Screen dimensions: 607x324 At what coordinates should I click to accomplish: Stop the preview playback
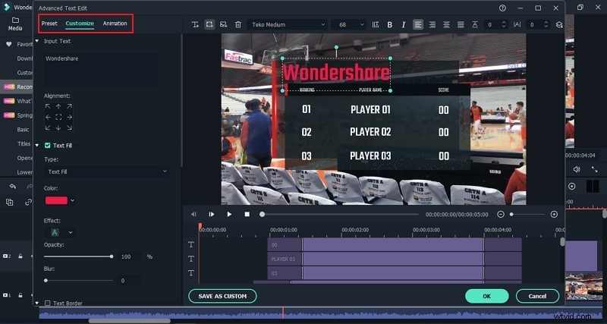coord(247,214)
